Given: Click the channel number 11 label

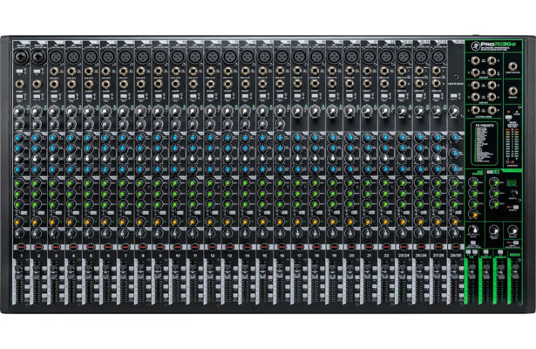Looking at the screenshot, I should [x=195, y=256].
